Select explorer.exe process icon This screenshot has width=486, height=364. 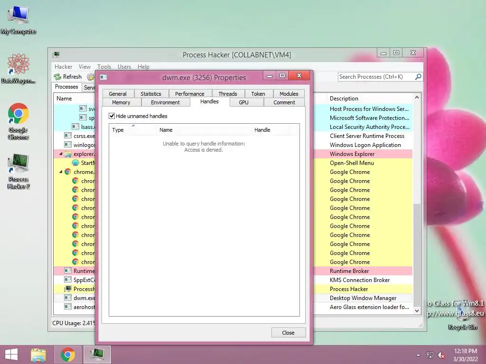pyautogui.click(x=68, y=154)
